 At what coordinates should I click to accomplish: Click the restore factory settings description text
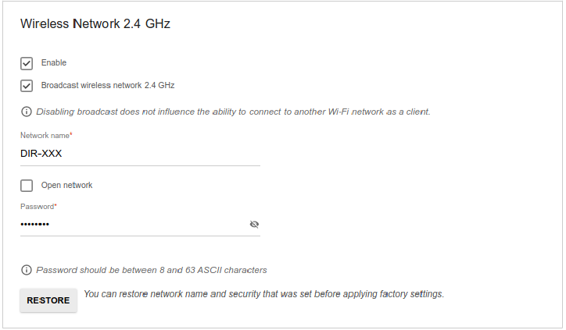coord(264,294)
